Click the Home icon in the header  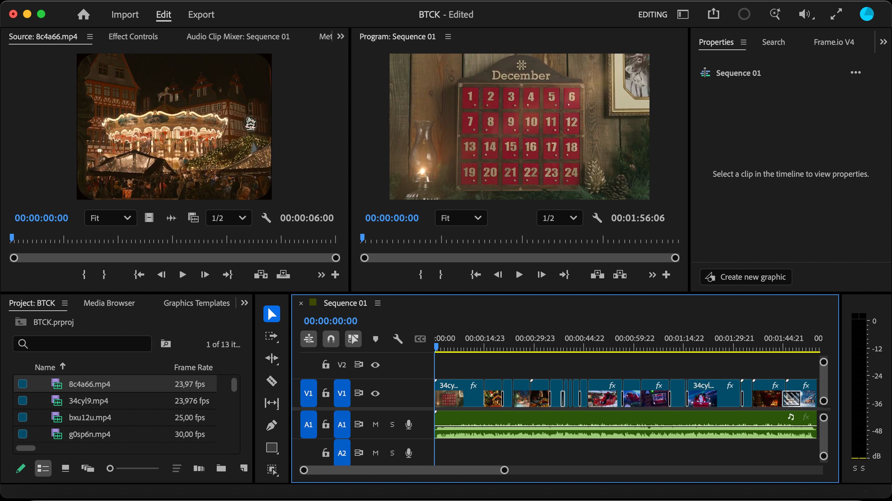(83, 14)
